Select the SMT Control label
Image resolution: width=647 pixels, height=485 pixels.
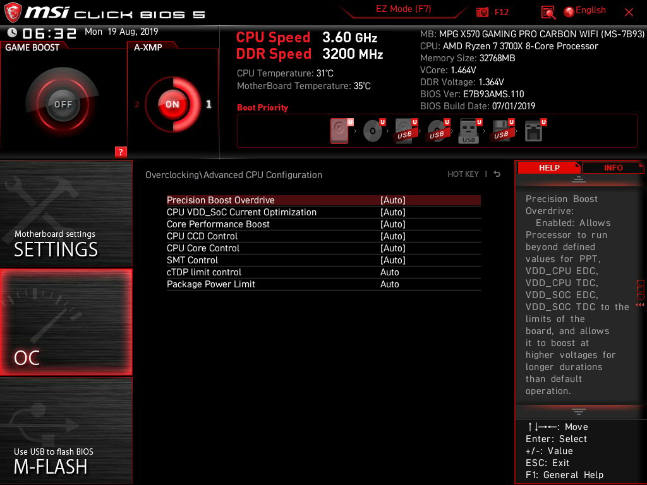tap(192, 260)
